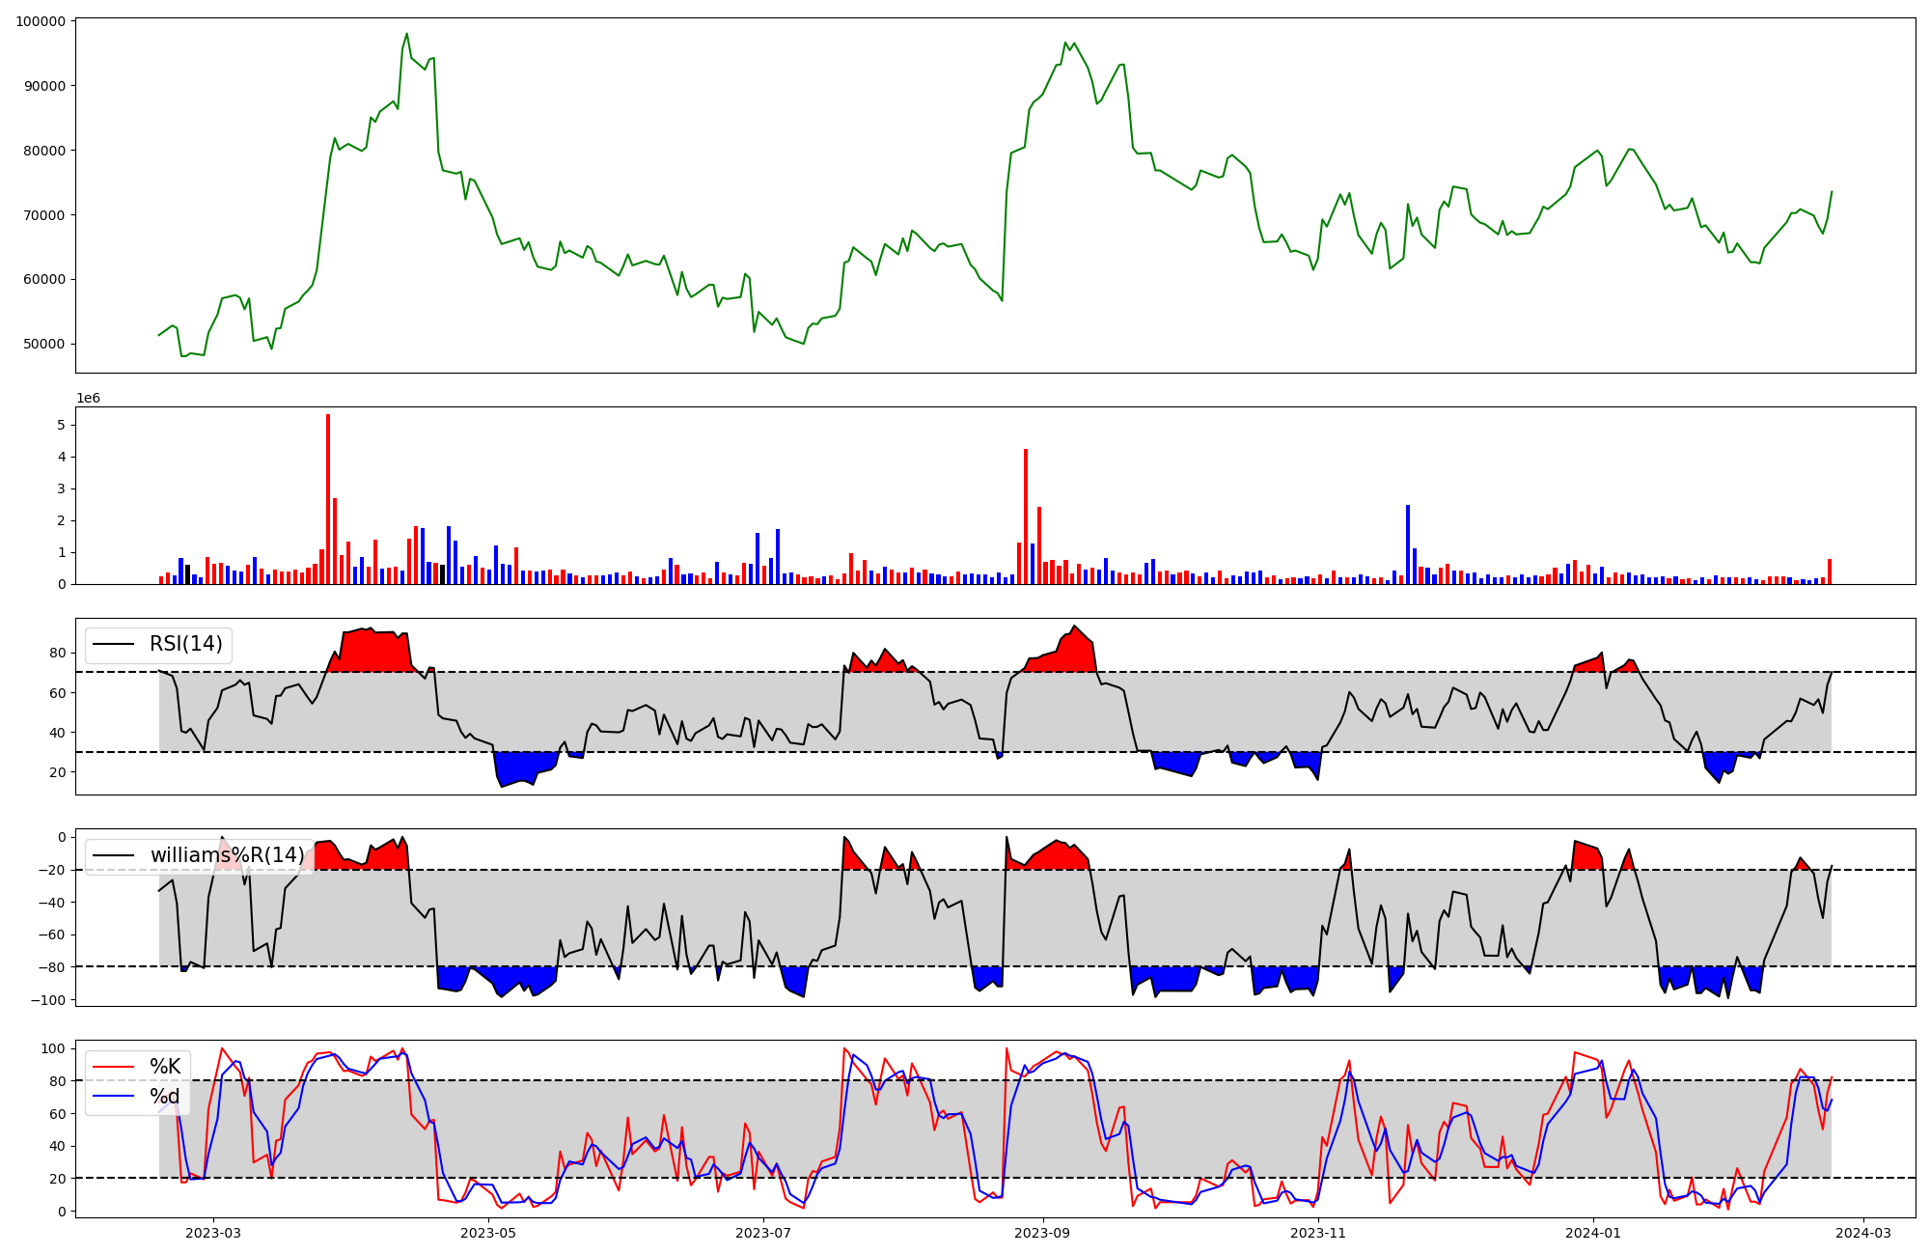
Task: Click the 2024-01 date axis label
Action: tap(1593, 1233)
